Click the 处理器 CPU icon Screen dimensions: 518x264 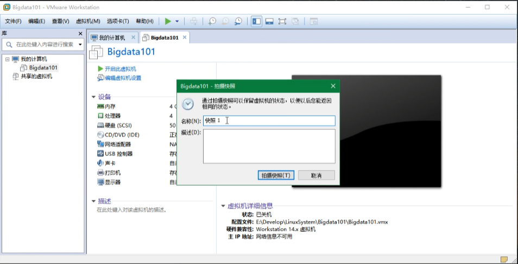click(100, 116)
